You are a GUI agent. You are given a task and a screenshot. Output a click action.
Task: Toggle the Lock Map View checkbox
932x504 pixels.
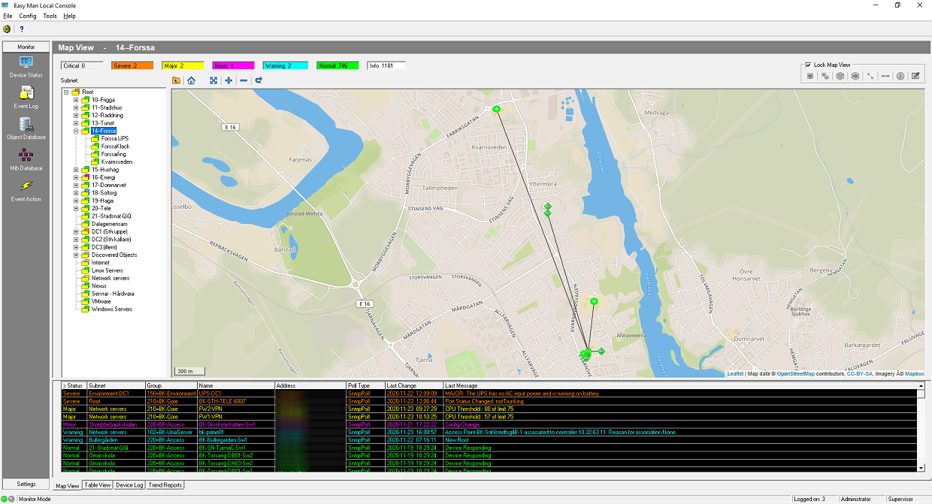[808, 65]
